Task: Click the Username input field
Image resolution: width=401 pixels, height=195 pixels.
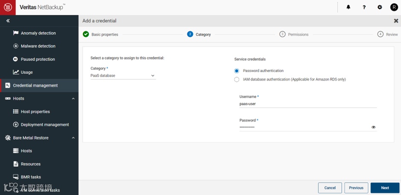Action: pos(307,104)
